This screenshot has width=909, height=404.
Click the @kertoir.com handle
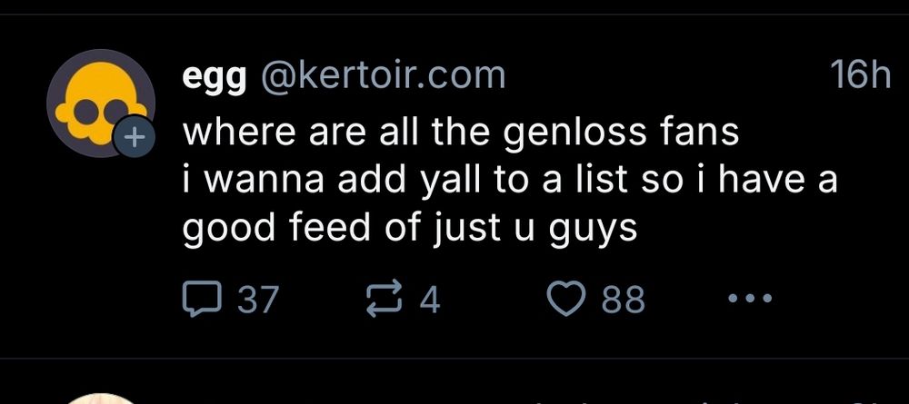point(383,75)
